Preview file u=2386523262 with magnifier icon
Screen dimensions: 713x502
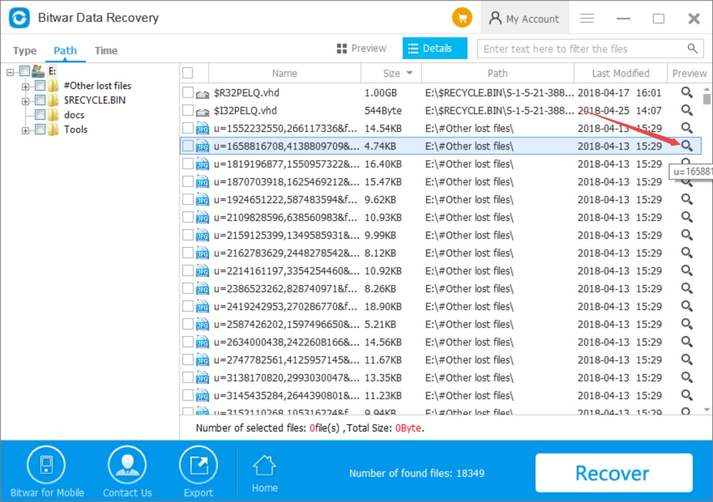(687, 288)
